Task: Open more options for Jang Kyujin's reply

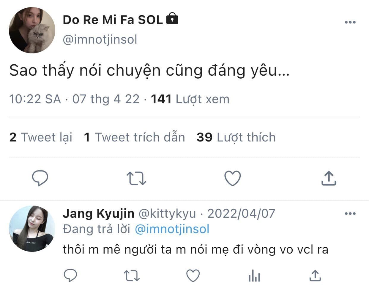Action: (x=350, y=214)
